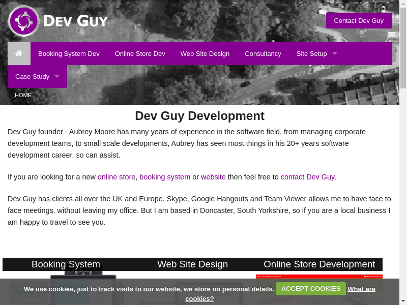The width and height of the screenshot is (407, 305).
Task: Click 'contact Dev Guy.' inline link
Action: click(x=308, y=177)
